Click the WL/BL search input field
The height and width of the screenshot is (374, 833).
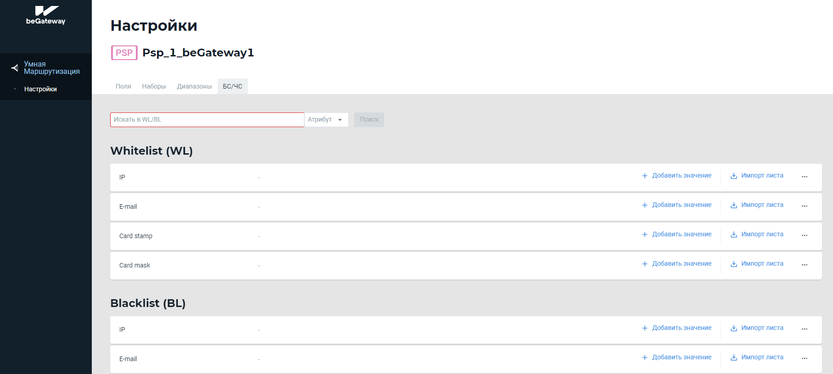click(207, 120)
